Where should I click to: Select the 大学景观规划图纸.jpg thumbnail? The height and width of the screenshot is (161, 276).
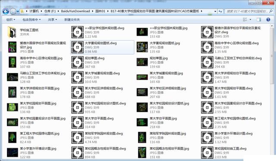pyautogui.click(x=142, y=47)
